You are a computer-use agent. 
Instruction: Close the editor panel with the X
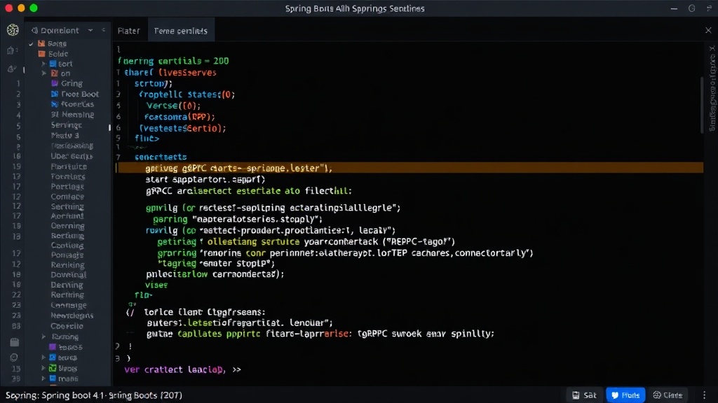point(708,30)
